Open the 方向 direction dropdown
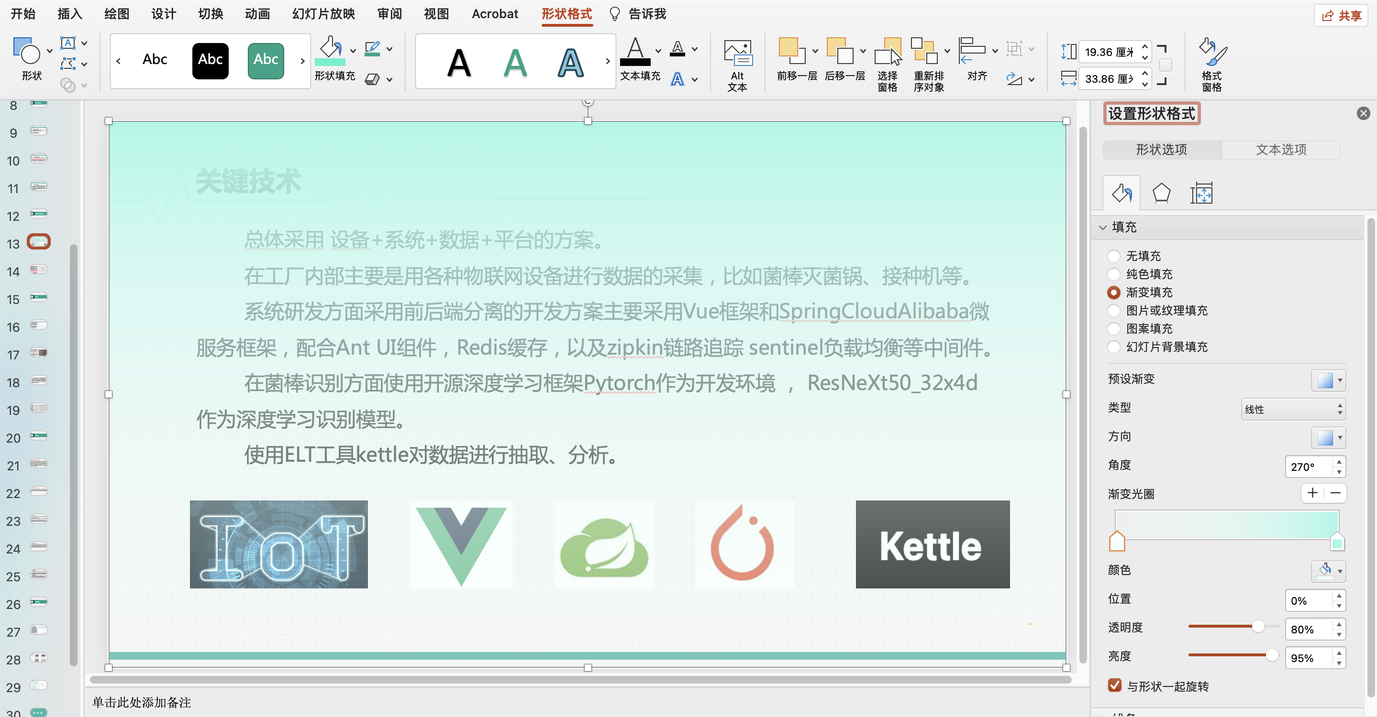 (x=1328, y=438)
